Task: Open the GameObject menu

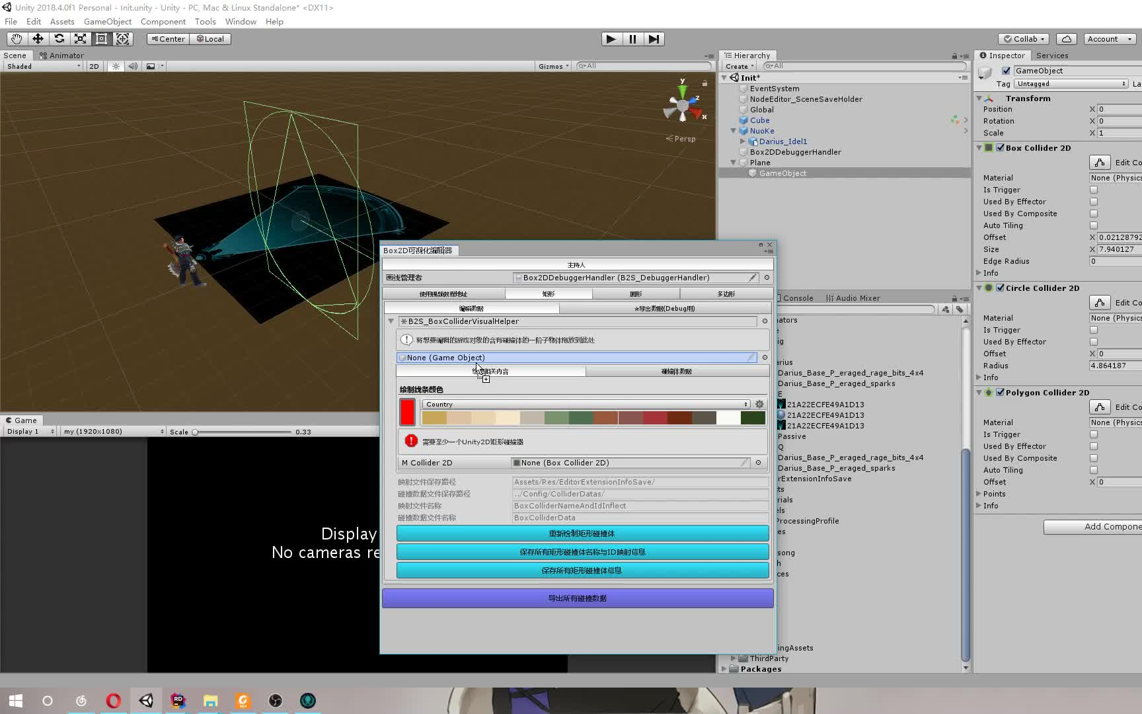Action: click(x=107, y=22)
